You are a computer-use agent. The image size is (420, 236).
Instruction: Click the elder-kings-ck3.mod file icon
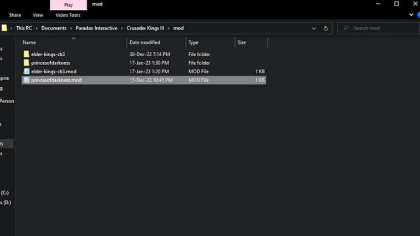[x=26, y=72]
